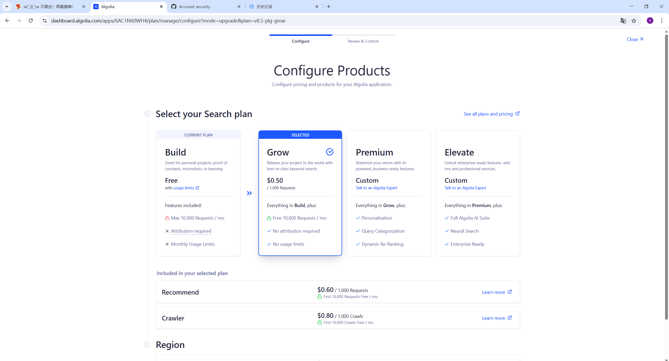Bookmark this page with star icon
Viewport: 669px width, 361px height.
tap(634, 21)
